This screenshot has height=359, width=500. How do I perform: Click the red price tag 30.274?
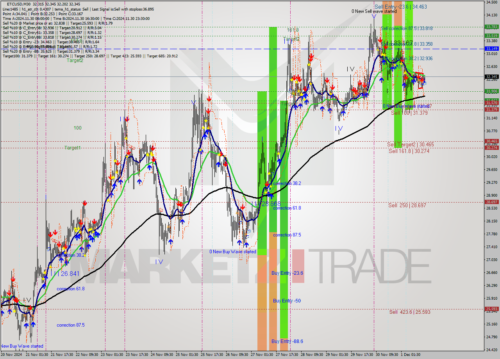(x=491, y=148)
